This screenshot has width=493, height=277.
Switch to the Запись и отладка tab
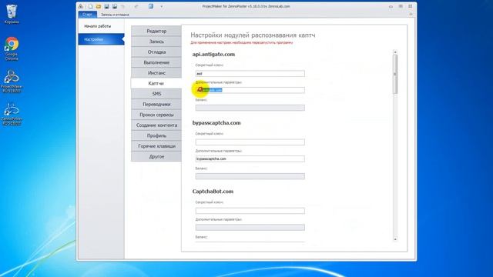(x=115, y=15)
